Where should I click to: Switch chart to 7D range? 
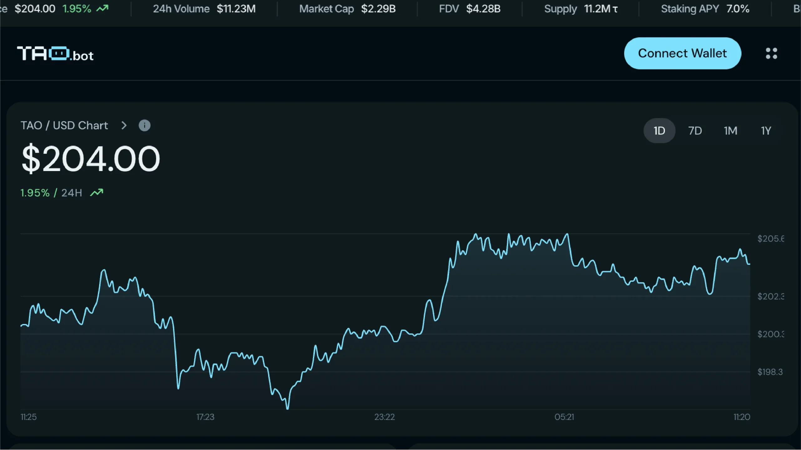pos(695,131)
